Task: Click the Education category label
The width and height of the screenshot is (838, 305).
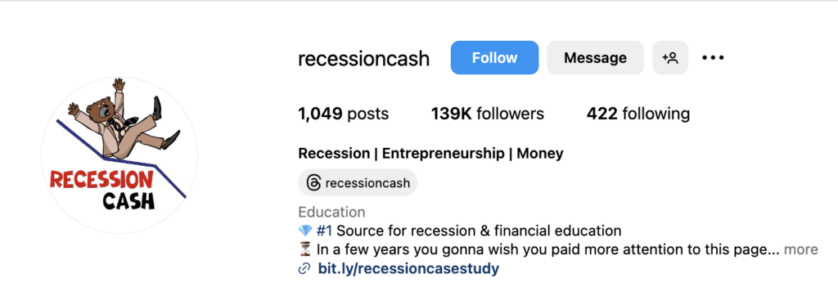Action: pyautogui.click(x=331, y=212)
